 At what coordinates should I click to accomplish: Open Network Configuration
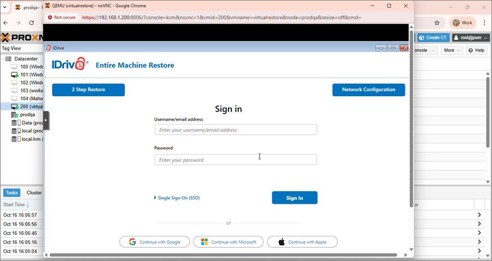click(368, 90)
